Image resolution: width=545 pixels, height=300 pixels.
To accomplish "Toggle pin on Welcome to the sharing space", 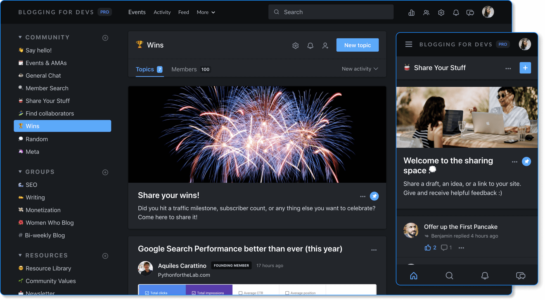I will (527, 161).
